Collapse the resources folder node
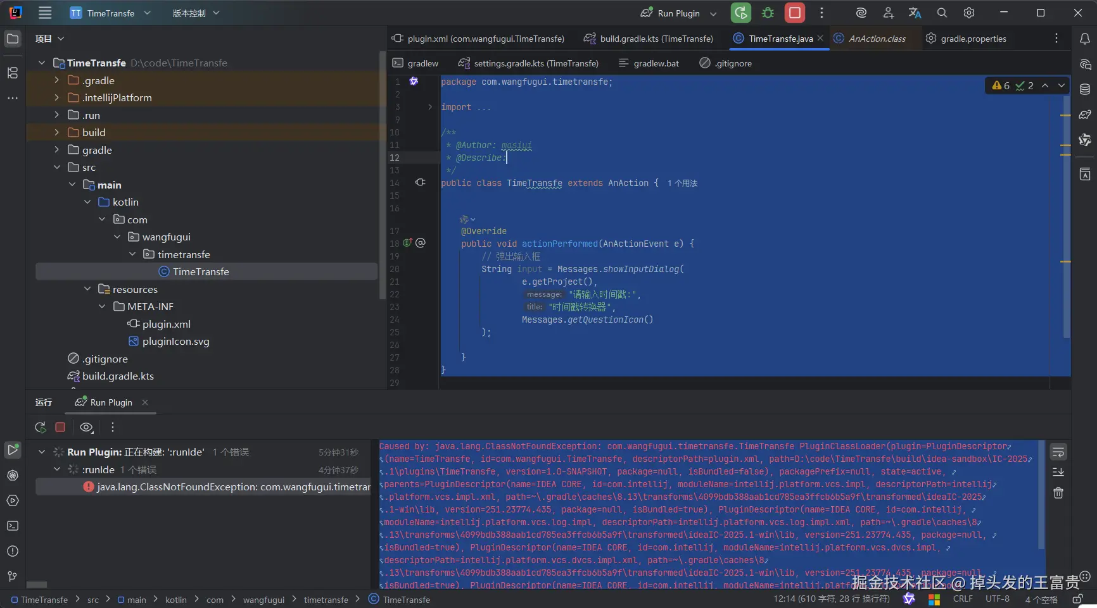 click(x=87, y=289)
